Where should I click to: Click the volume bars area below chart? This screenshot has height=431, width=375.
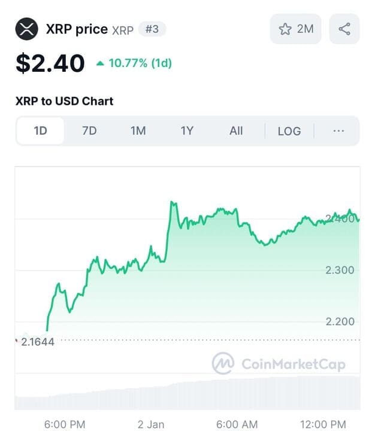(187, 393)
